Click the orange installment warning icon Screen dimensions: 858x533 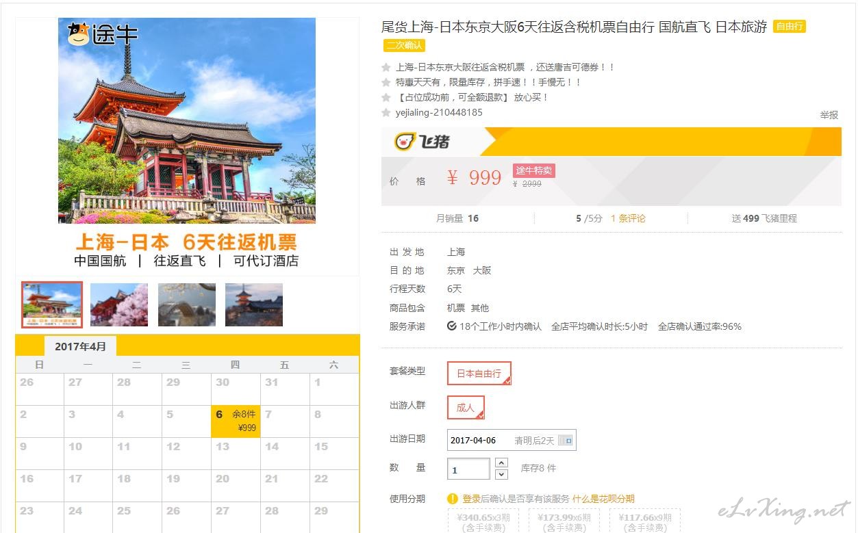(453, 499)
